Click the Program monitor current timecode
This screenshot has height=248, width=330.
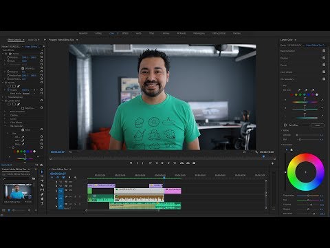tap(58, 152)
